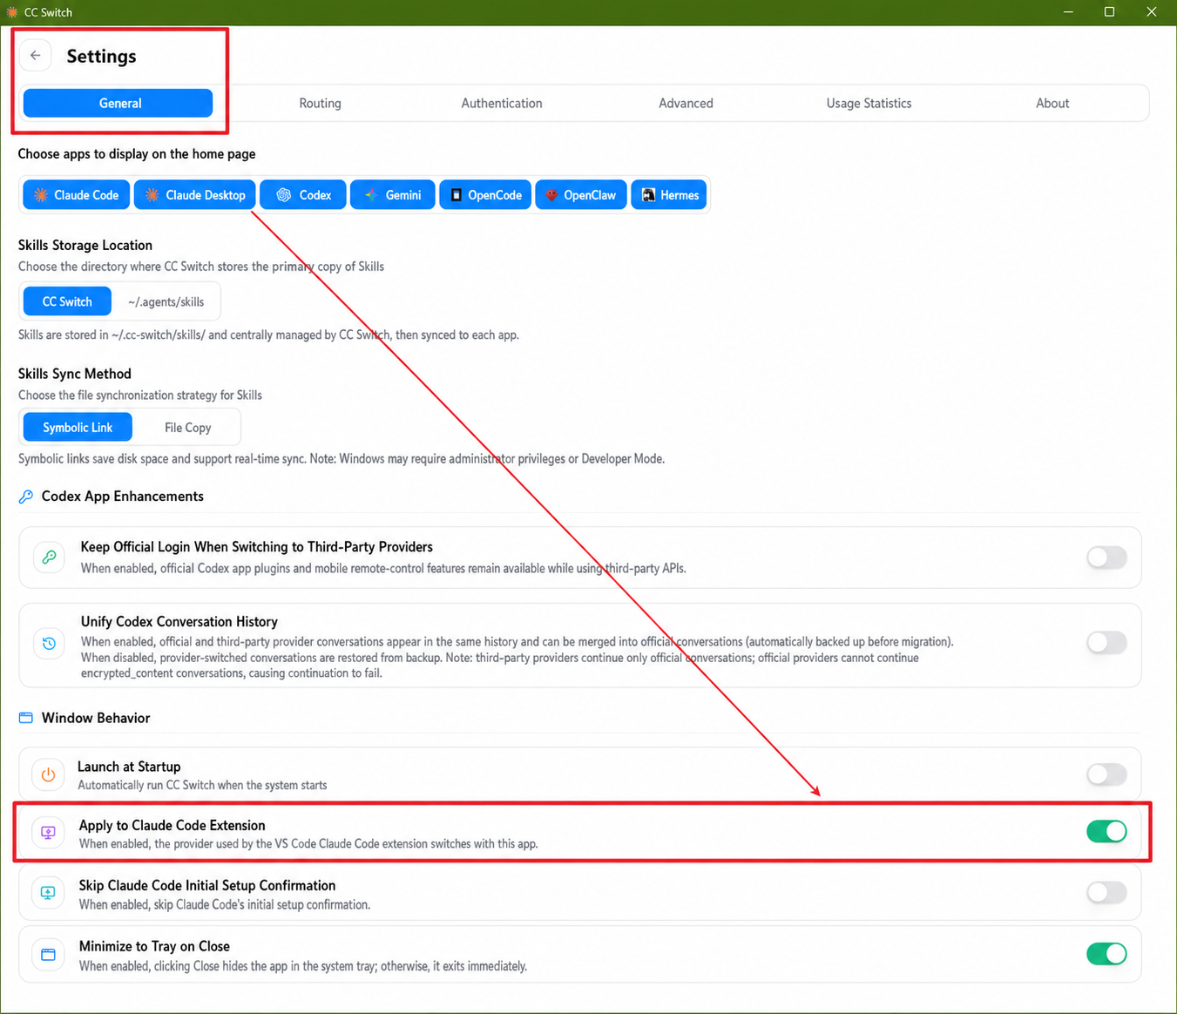Click the Settings page heading
This screenshot has width=1177, height=1014.
pos(101,56)
